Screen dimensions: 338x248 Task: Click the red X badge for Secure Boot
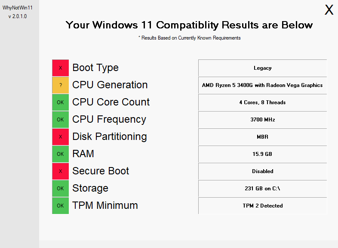(60, 171)
